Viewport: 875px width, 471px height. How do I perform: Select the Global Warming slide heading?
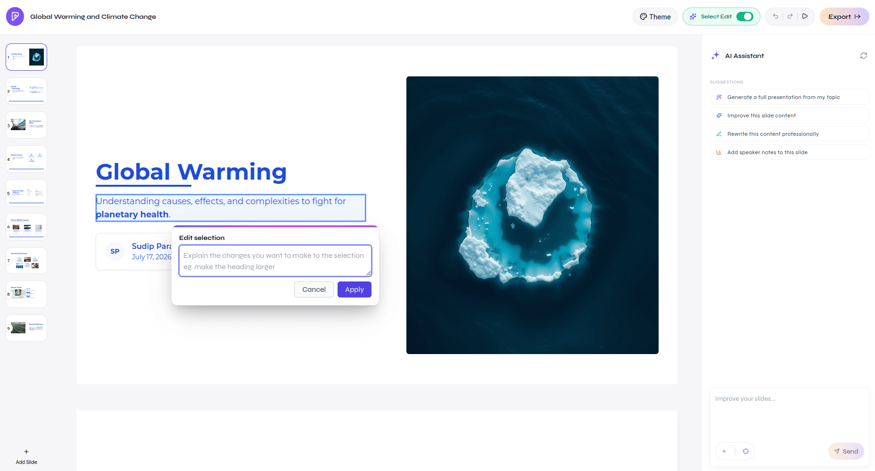coord(191,172)
